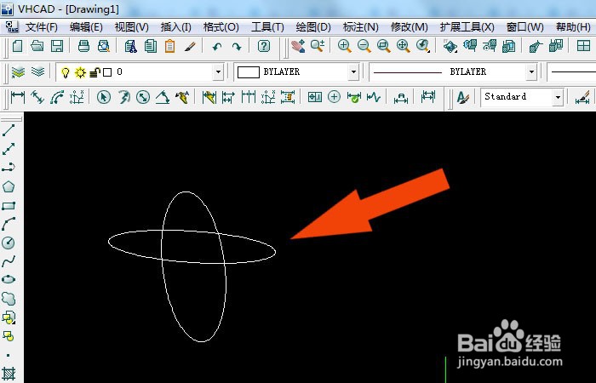Open print preview icon
Viewport: 596px width, 383px height.
103,46
